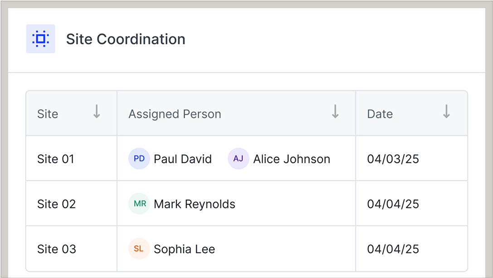The height and width of the screenshot is (278, 493).
Task: Sort by Assigned Person arrow
Action: (335, 112)
